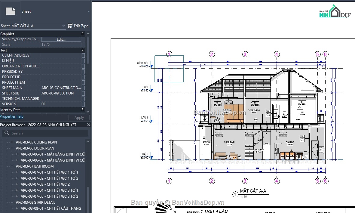The width and height of the screenshot is (355, 213).
Task: Toggle the small box beside PROJECT ITEM
Action: [x=83, y=82]
